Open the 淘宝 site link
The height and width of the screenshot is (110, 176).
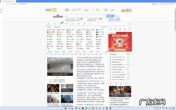(x=60, y=32)
